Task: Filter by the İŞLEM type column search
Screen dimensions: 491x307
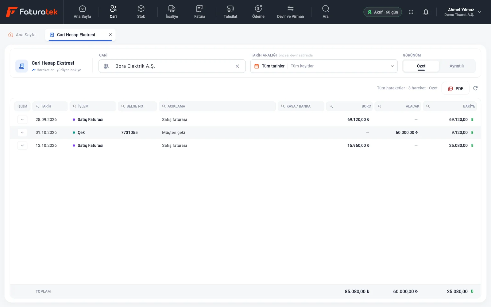Action: tap(93, 106)
